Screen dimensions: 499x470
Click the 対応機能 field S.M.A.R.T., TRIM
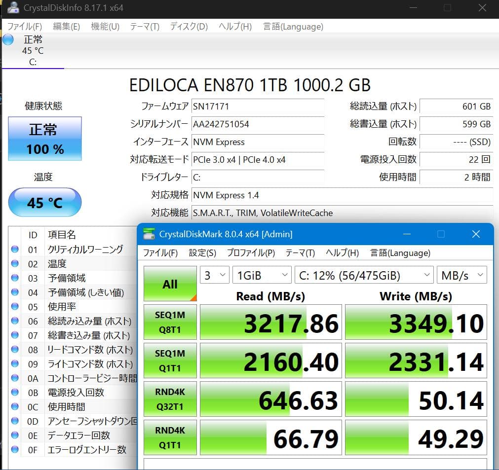pos(343,213)
